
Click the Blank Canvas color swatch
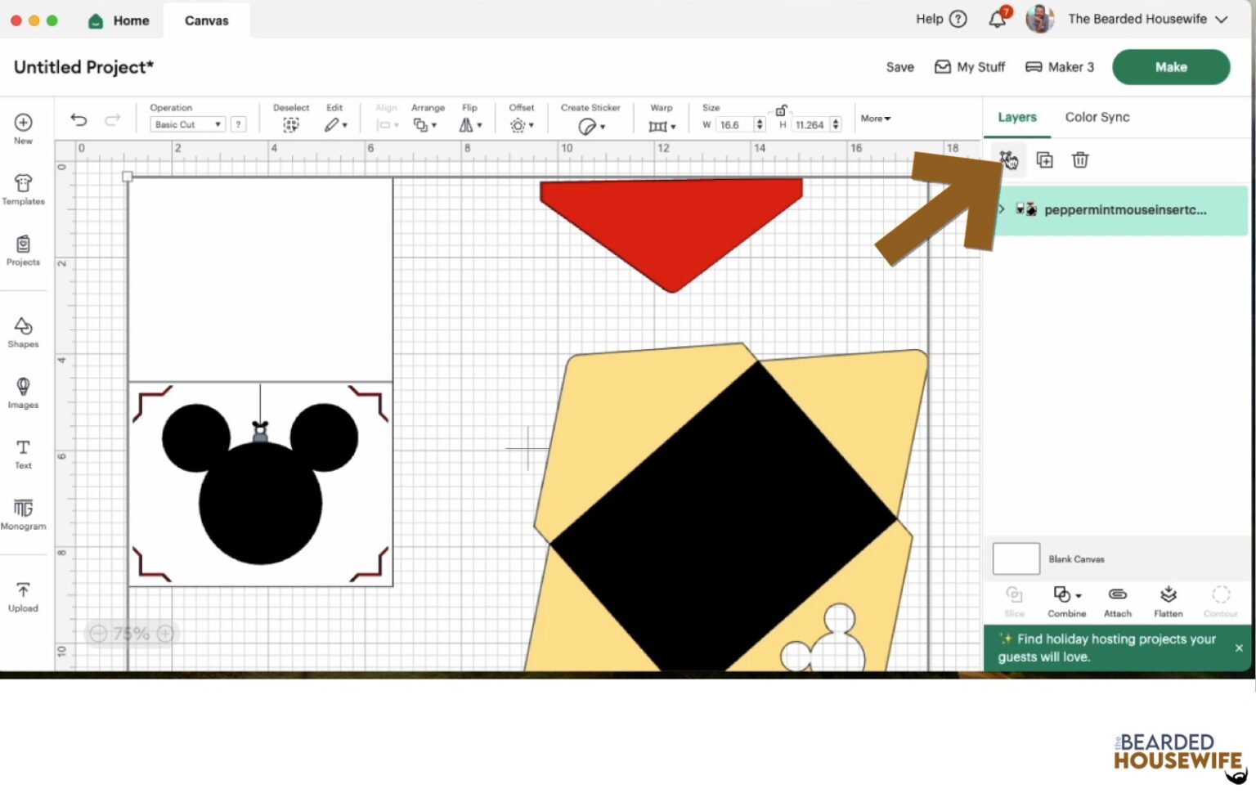pos(1016,559)
